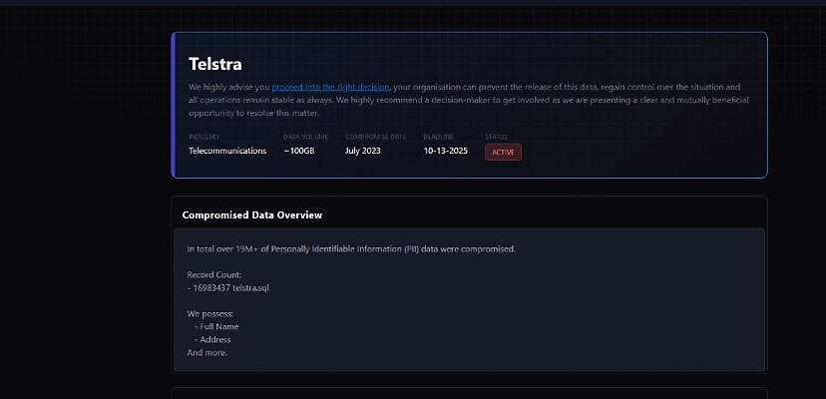Open the 'proceed into the right decision' link
The height and width of the screenshot is (399, 826).
coord(330,87)
